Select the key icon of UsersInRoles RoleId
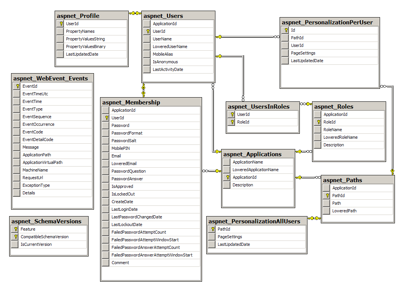The image size is (406, 295). pos(233,122)
